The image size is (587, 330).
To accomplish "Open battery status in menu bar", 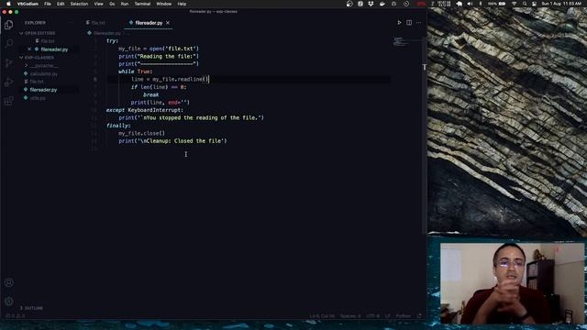I will coord(497,4).
